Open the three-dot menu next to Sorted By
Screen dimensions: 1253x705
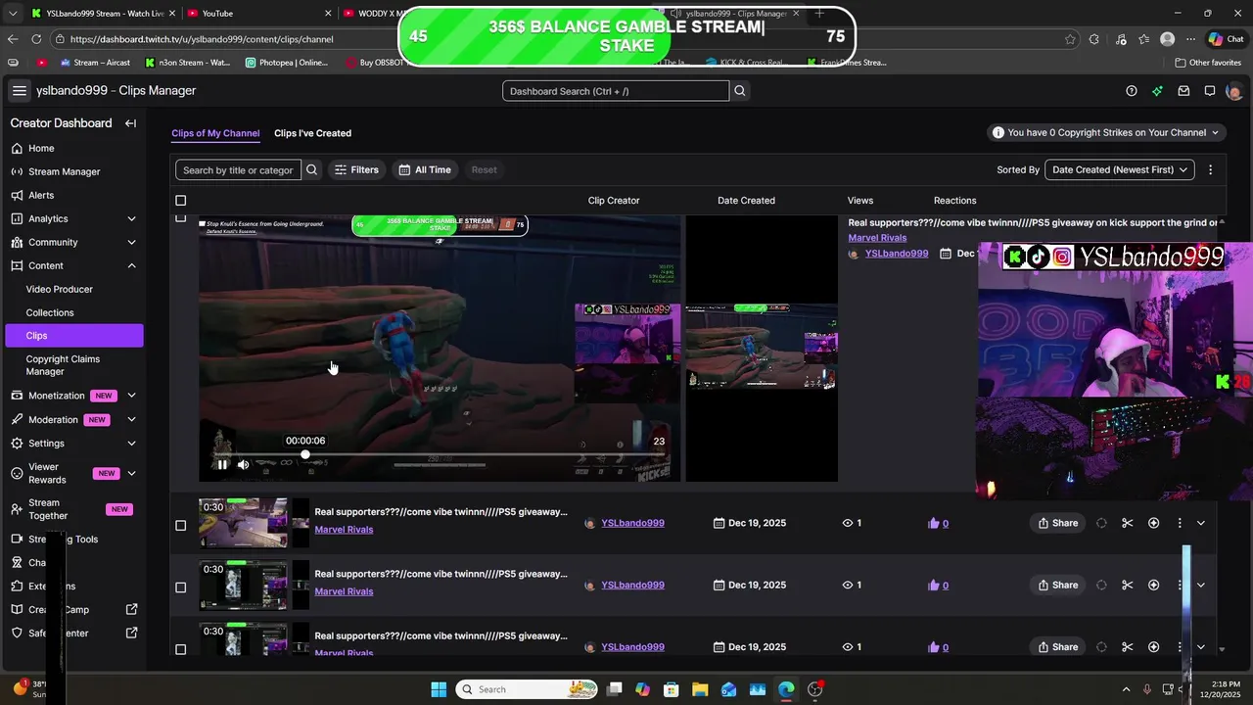[1210, 170]
